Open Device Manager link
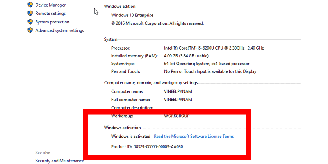 (x=50, y=5)
